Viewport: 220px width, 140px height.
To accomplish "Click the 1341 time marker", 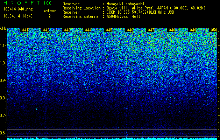I will [x=24, y=30].
